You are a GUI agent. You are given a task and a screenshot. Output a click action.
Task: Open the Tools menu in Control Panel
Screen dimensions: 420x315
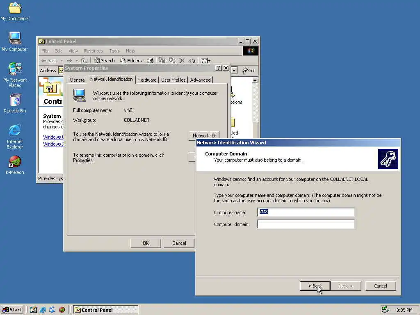pos(114,51)
